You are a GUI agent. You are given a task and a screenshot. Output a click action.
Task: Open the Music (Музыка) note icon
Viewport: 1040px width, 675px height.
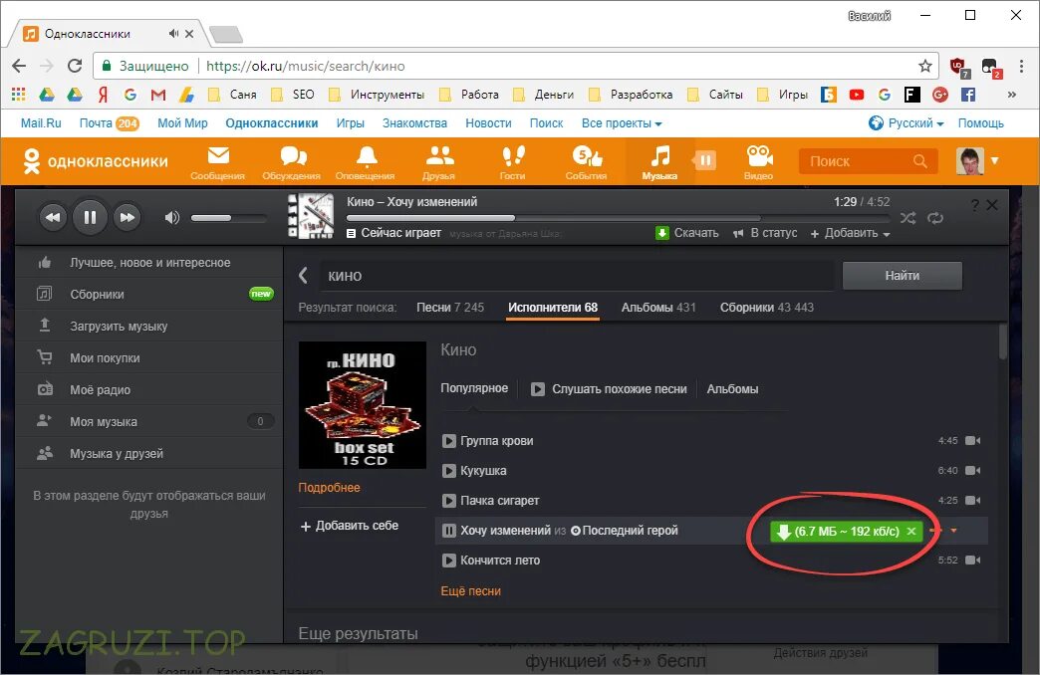(659, 162)
